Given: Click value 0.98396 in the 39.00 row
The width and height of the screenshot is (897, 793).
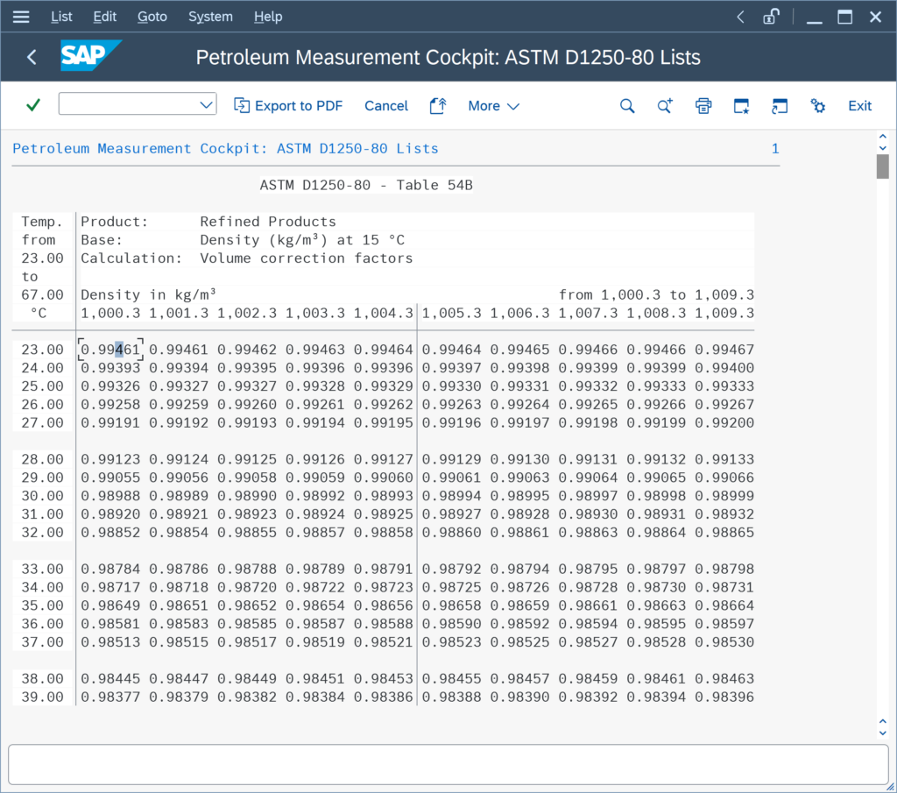Looking at the screenshot, I should (724, 697).
